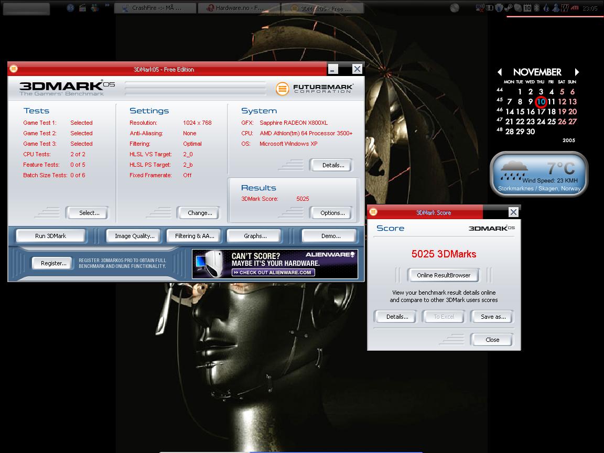Screen dimensions: 604x453
Task: Click the butterfly quick launch icon
Action: (94, 7)
